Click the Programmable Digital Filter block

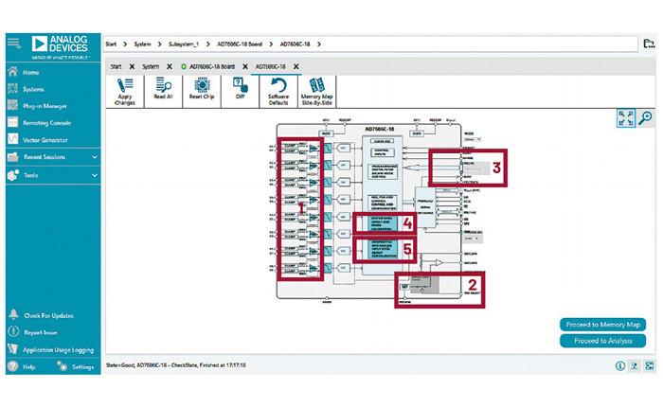click(383, 171)
